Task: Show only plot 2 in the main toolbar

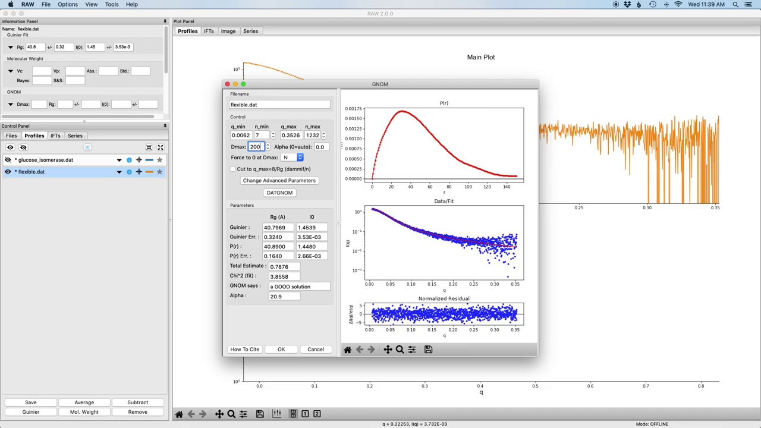Action: (x=317, y=414)
